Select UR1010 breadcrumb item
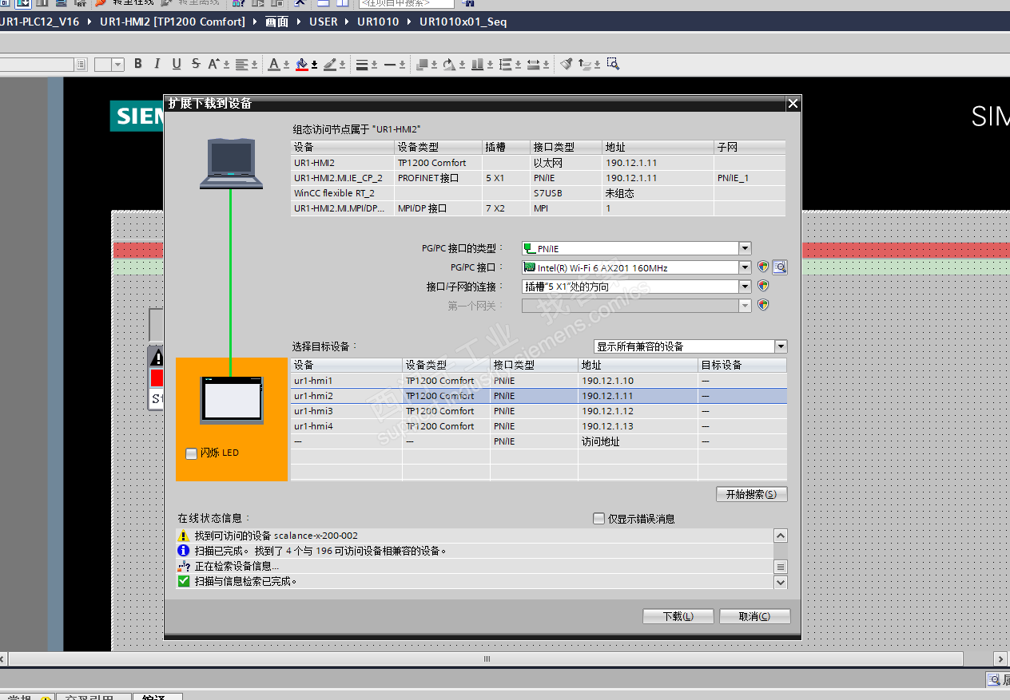The height and width of the screenshot is (700, 1010). [378, 22]
